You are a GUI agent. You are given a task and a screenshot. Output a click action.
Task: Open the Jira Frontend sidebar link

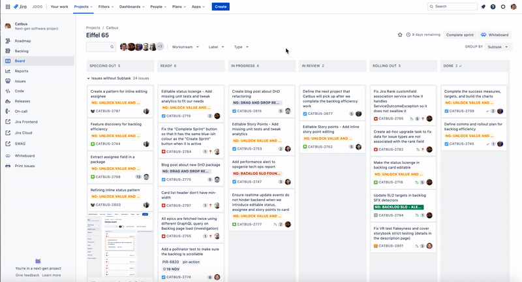point(26,122)
